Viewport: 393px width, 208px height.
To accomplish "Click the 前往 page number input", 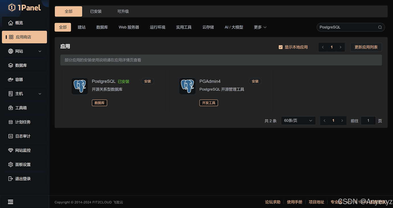I will (x=368, y=121).
